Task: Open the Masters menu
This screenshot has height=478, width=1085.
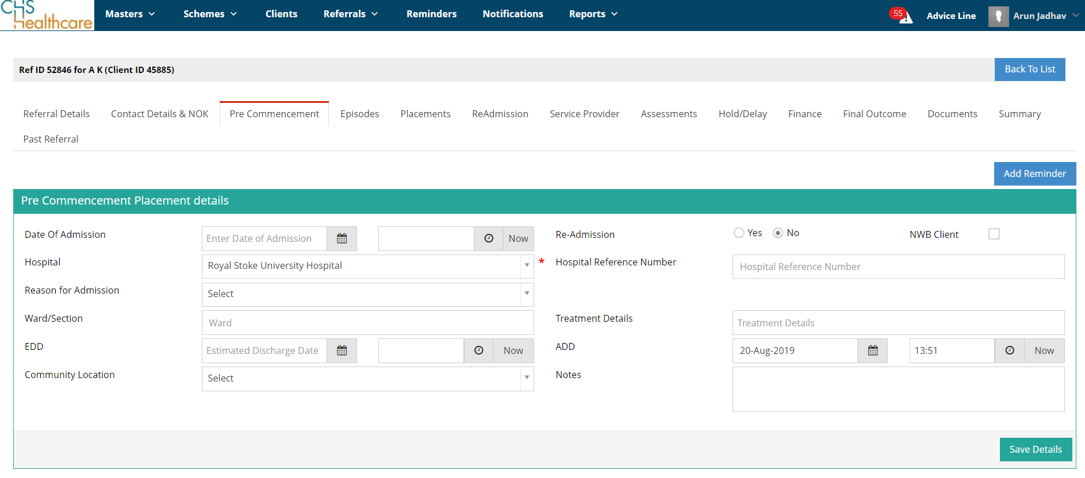Action: point(130,14)
